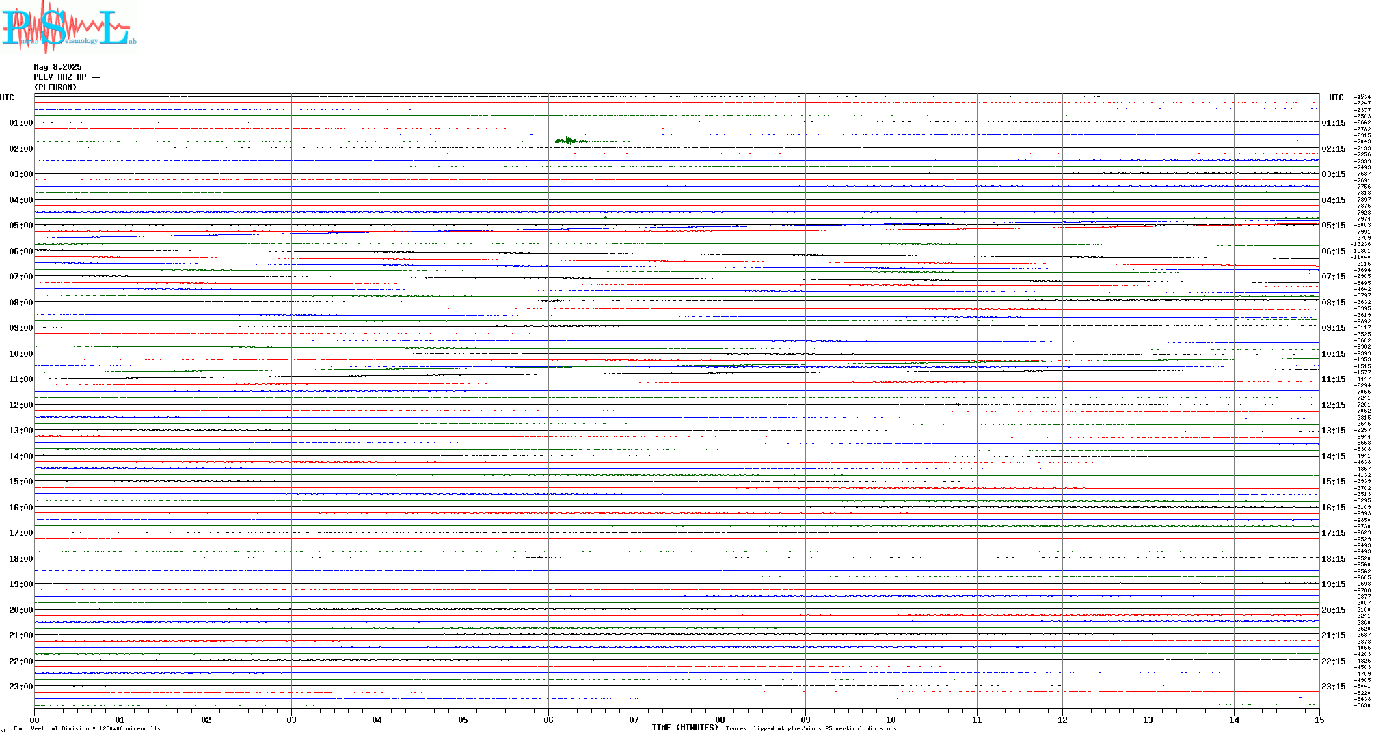Click the '19:00' hour label
The width and height of the screenshot is (1374, 738).
pyautogui.click(x=21, y=584)
